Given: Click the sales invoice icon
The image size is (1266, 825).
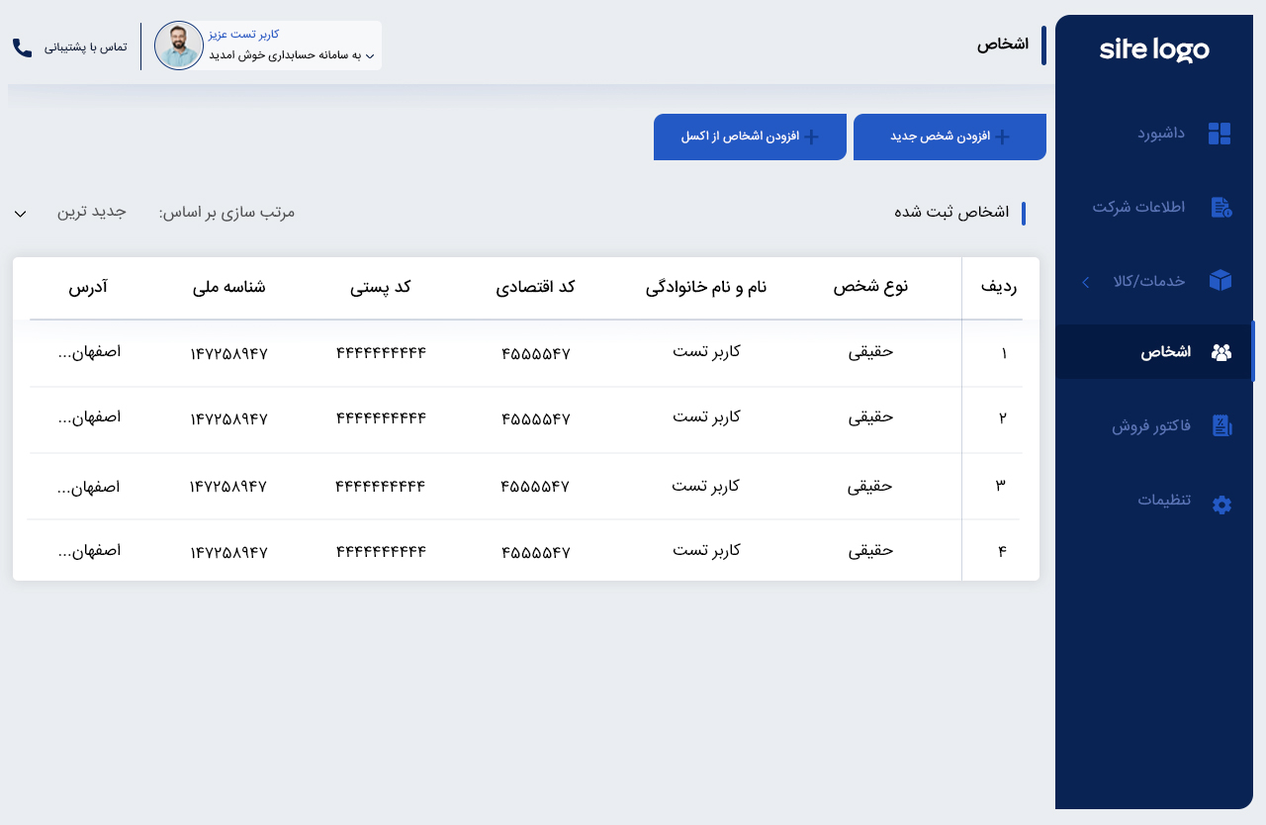Looking at the screenshot, I should pos(1221,426).
